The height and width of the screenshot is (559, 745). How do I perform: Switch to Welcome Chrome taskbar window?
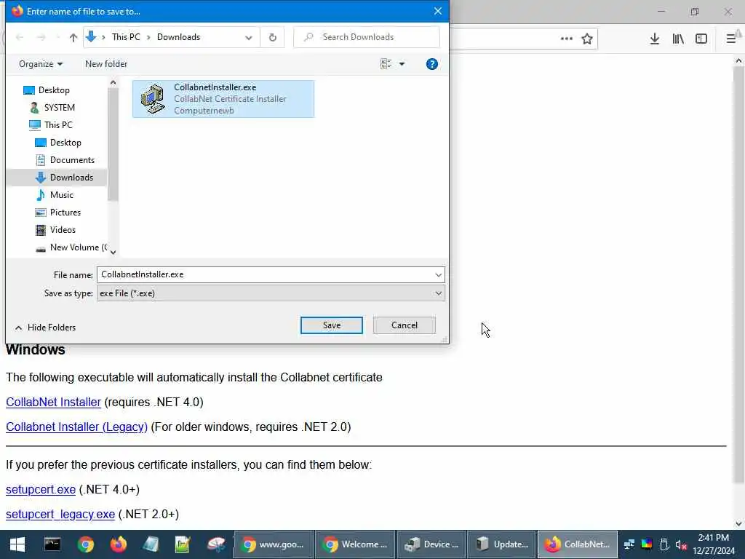click(x=355, y=544)
